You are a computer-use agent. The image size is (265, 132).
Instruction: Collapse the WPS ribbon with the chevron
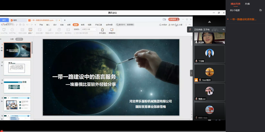pyautogui.click(x=190, y=25)
